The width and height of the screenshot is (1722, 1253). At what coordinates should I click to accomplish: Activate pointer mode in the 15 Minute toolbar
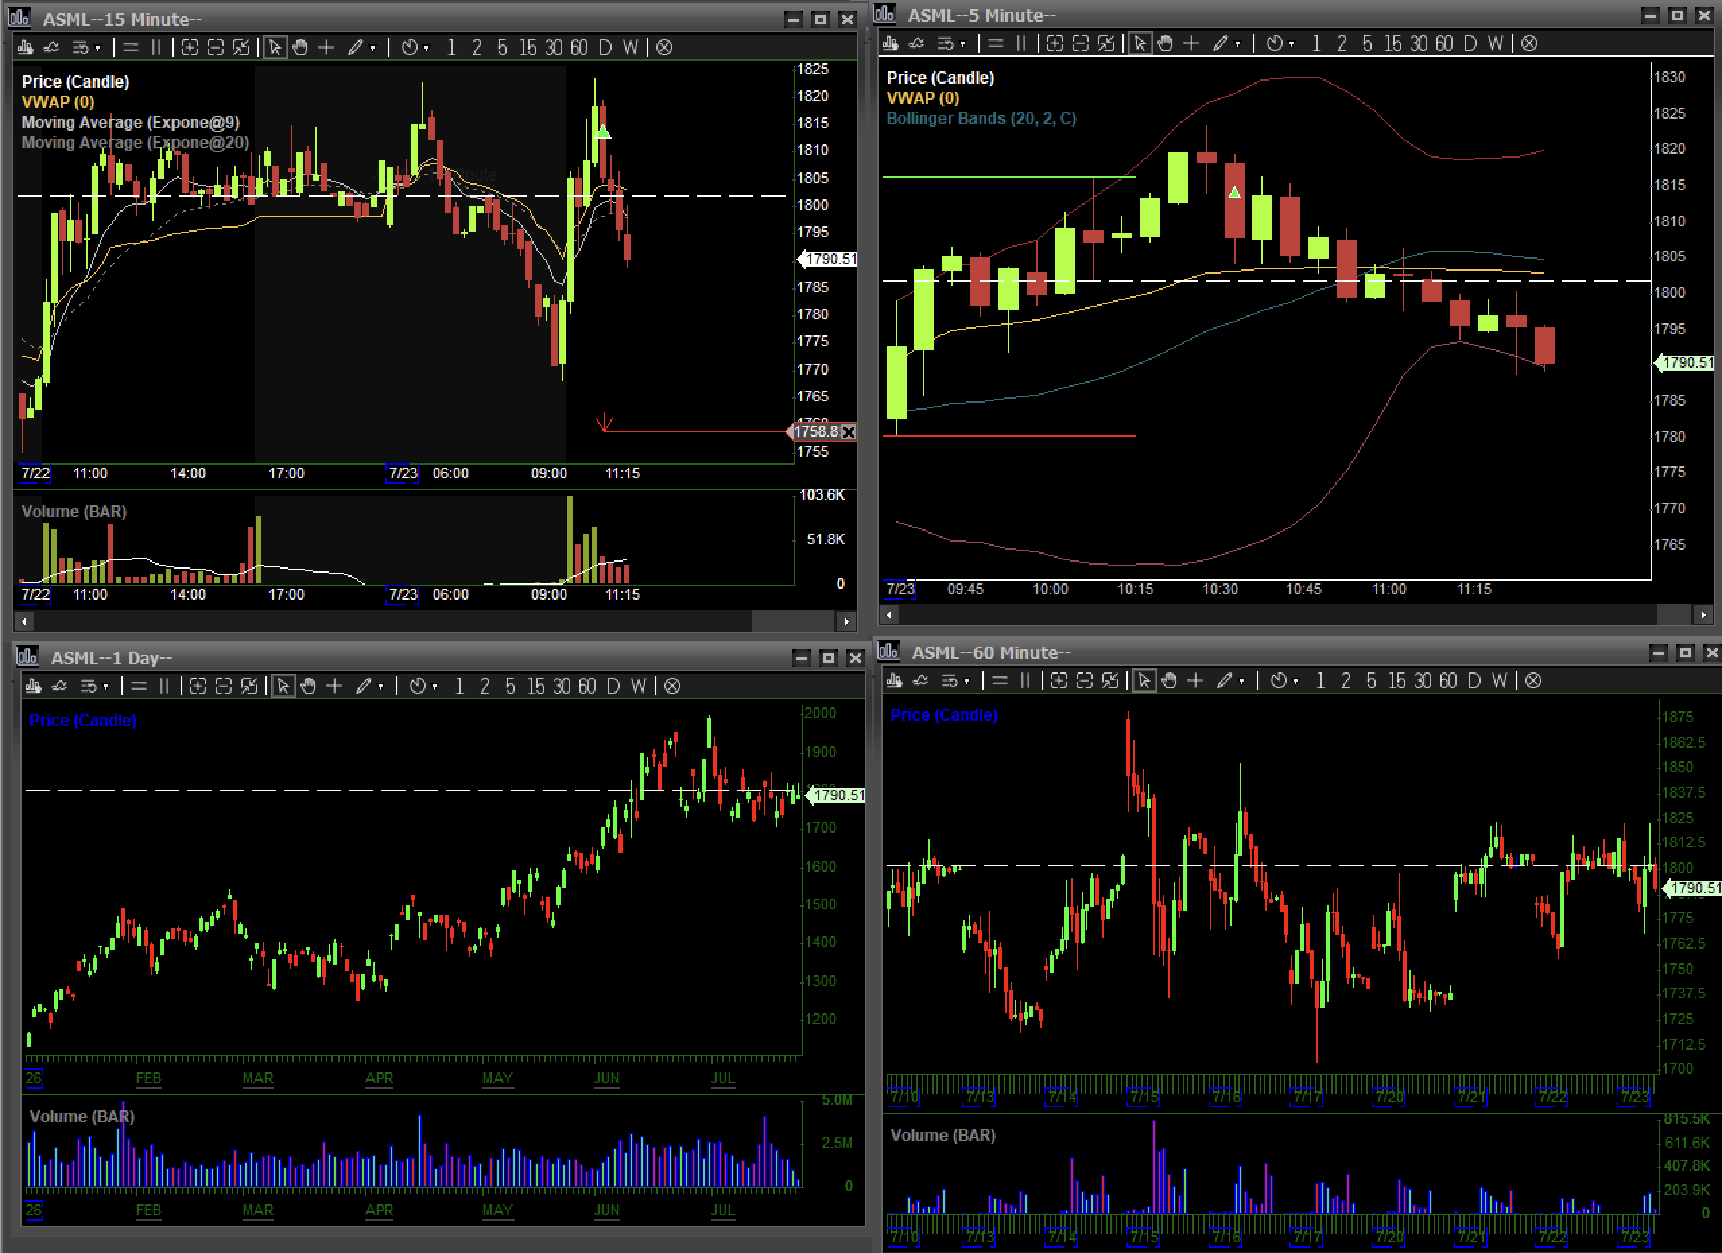275,48
